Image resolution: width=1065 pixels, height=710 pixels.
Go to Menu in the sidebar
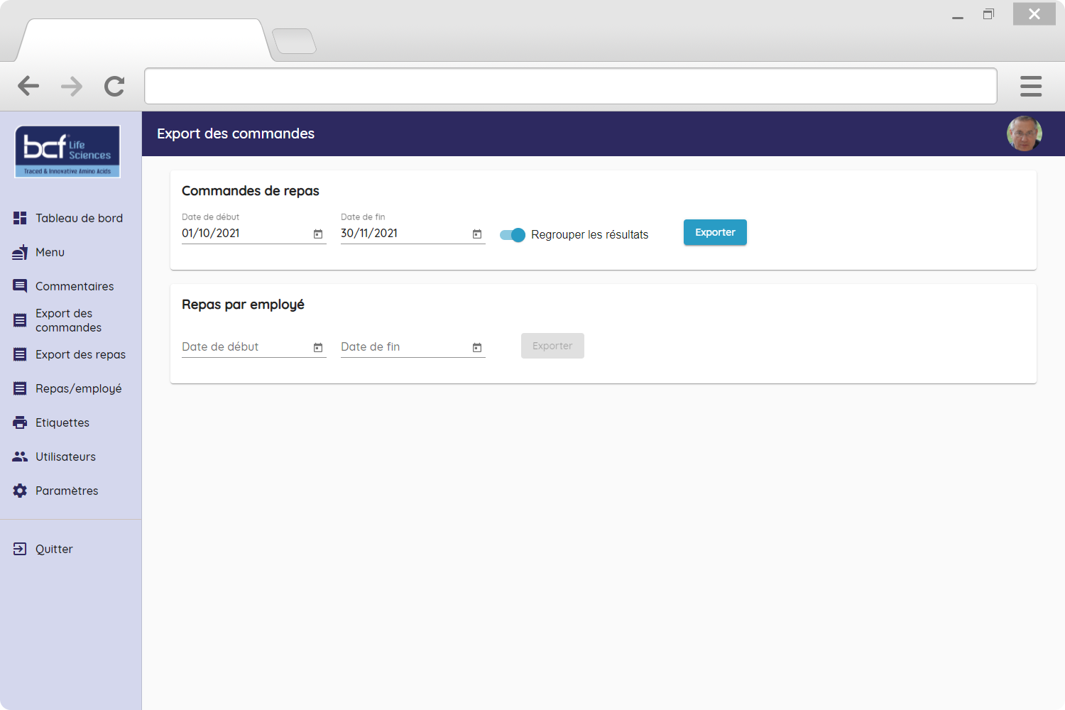point(71,252)
